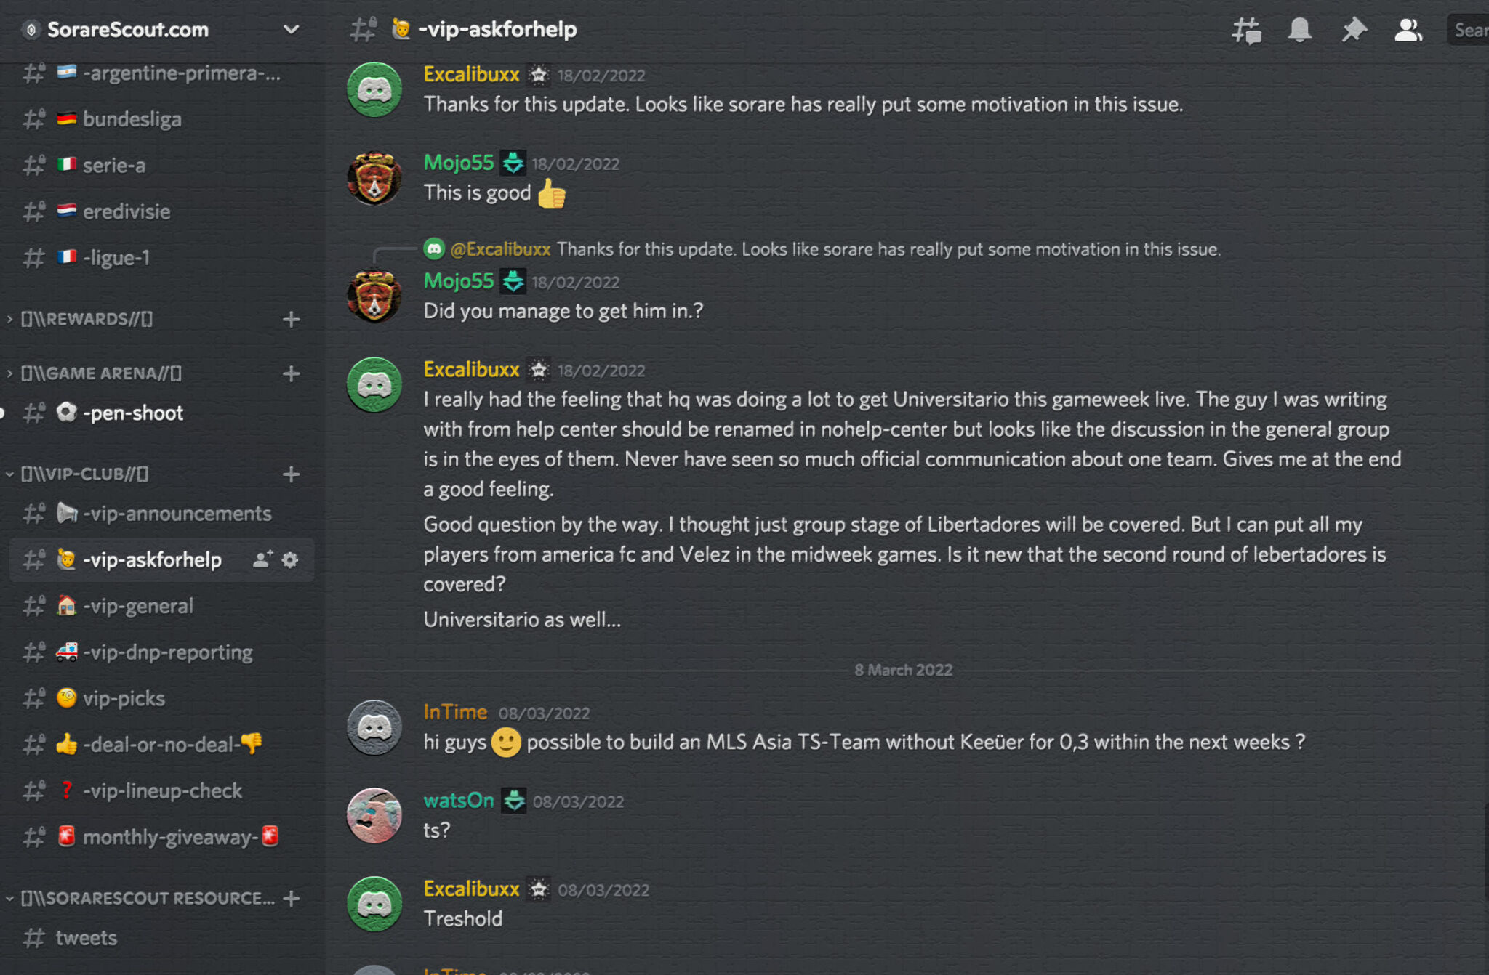Open pinned messages via pin icon
1489x975 pixels.
pos(1354,31)
